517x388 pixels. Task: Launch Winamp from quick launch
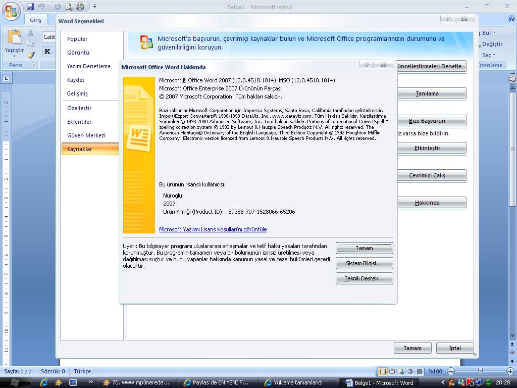point(59,382)
